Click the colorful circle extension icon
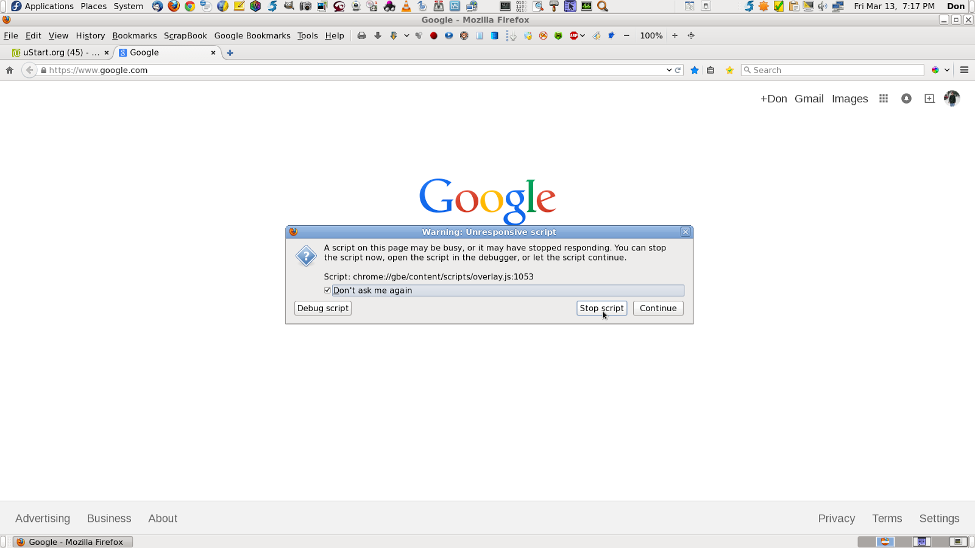Viewport: 975px width, 548px height. click(x=935, y=70)
